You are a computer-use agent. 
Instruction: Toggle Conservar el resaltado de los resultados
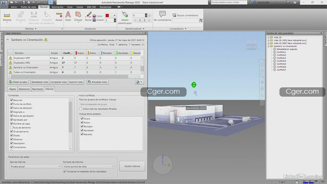[64, 171]
